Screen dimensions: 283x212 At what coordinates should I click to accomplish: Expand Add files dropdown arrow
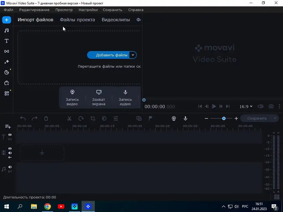(133, 55)
